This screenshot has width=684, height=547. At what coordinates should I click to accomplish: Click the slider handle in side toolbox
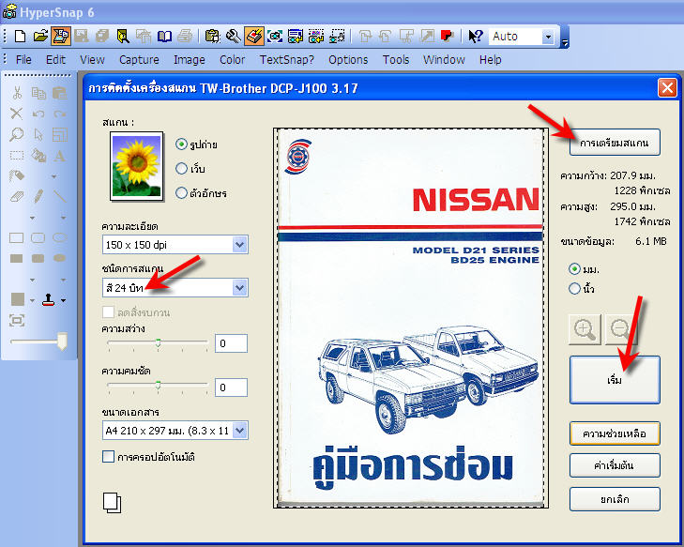(62, 342)
